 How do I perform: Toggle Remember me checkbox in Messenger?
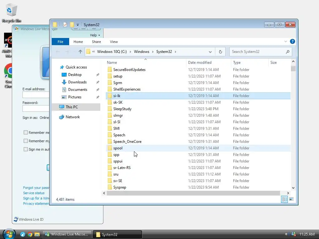26,133
